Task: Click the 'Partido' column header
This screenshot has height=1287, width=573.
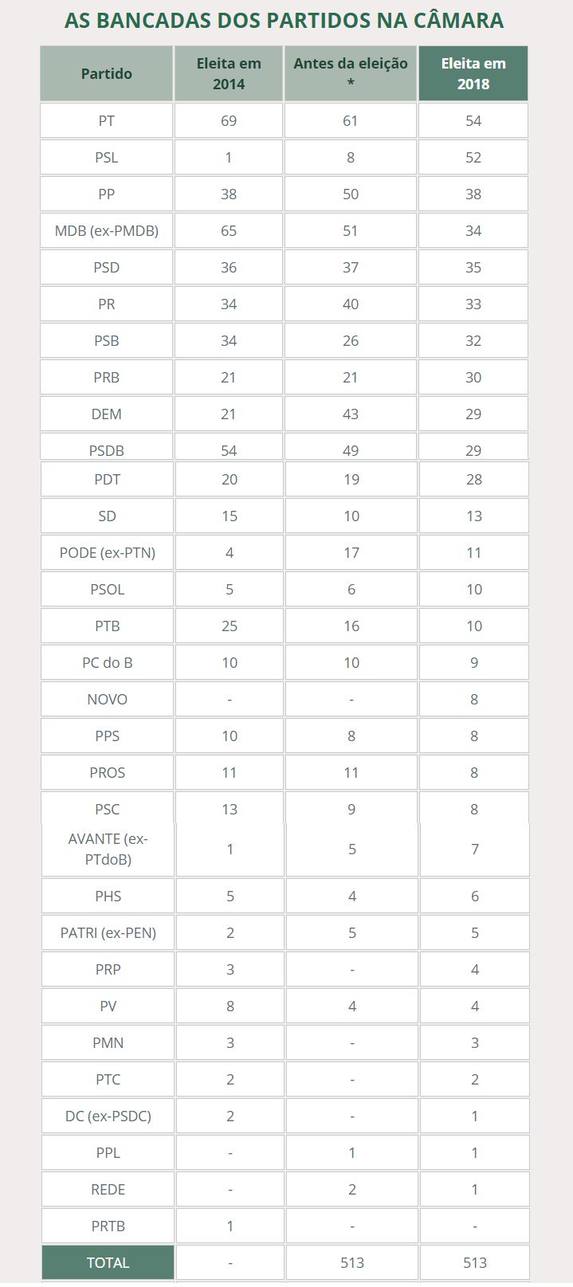Action: 107,73
